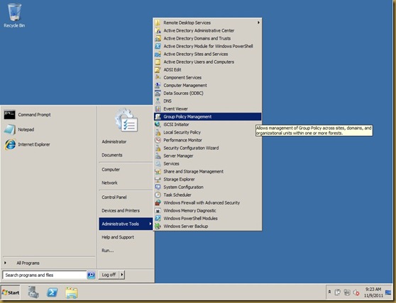The image size is (396, 303).
Task: Expand Remote Desktop Services submenu arrow
Action: tap(258, 23)
